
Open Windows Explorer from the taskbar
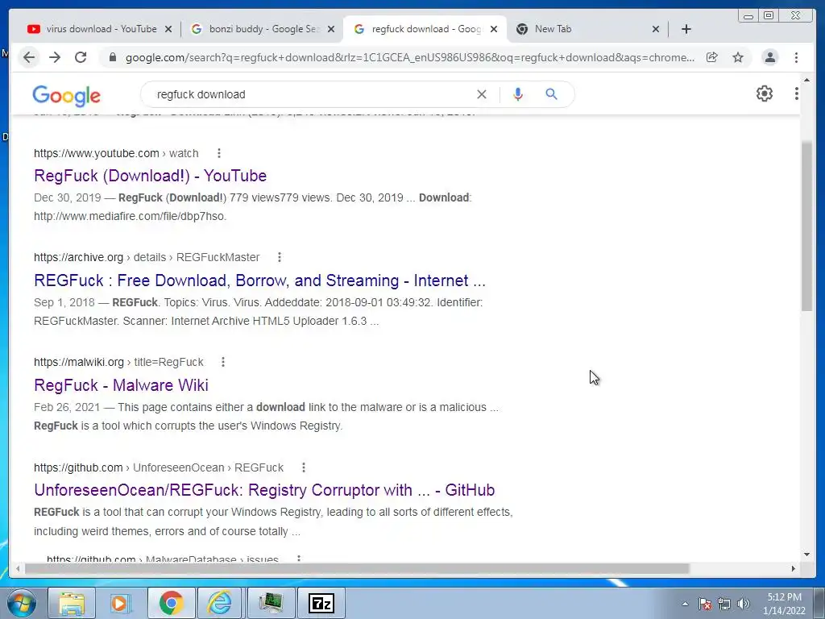pyautogui.click(x=72, y=603)
